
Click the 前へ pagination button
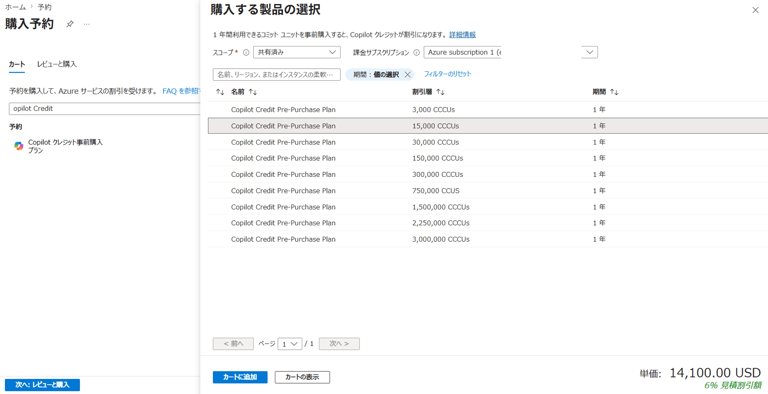coord(233,344)
